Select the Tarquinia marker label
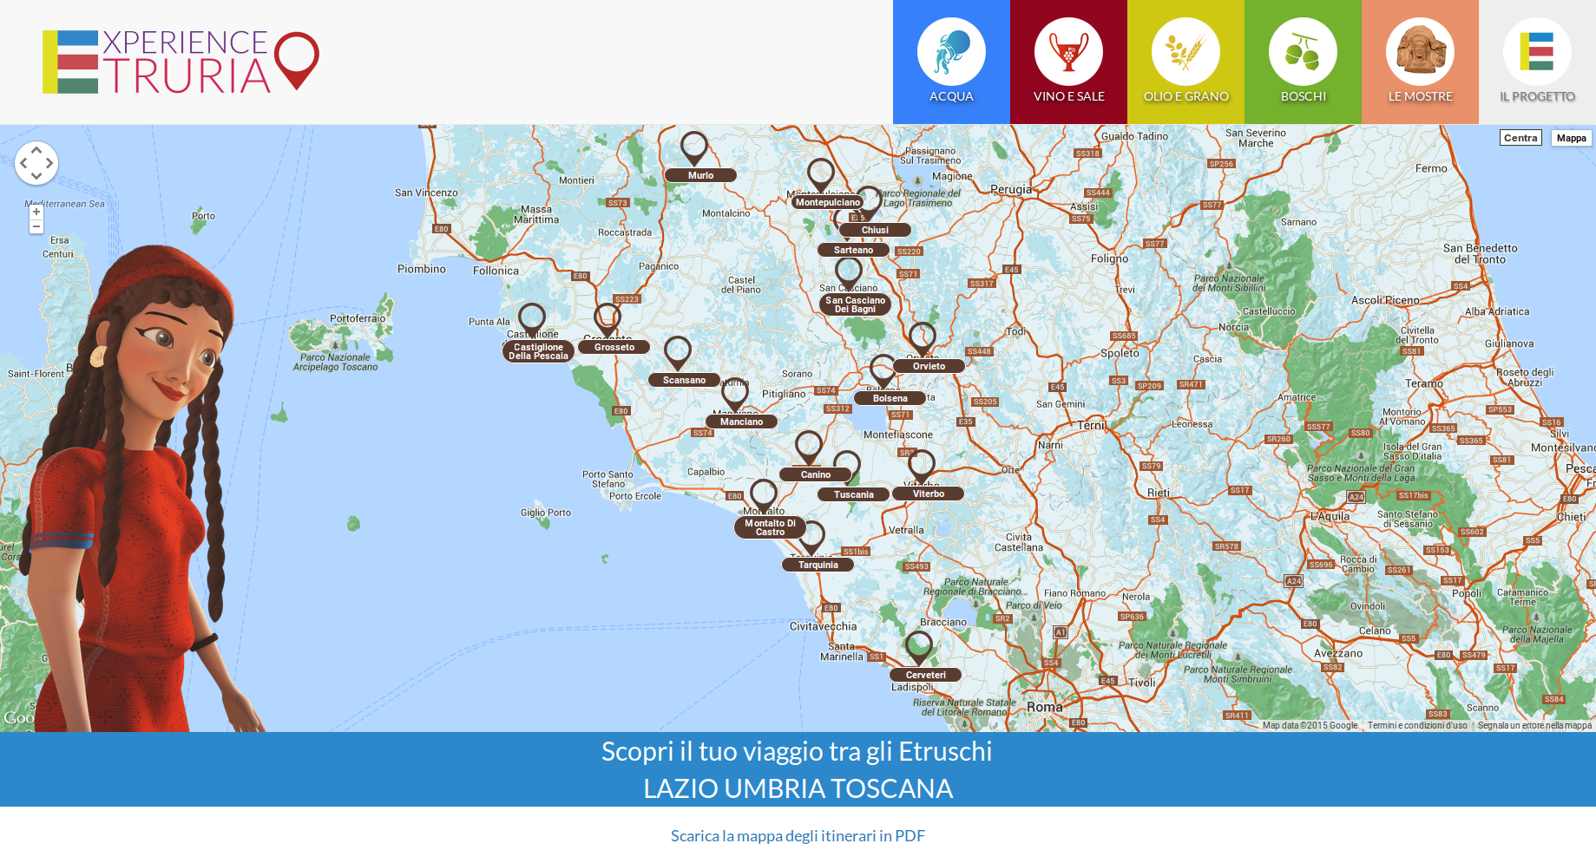 point(818,565)
